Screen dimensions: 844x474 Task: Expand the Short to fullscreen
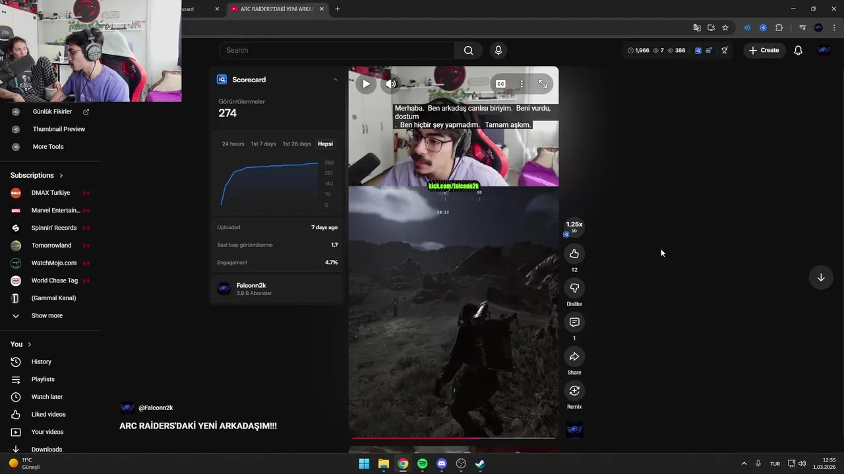tap(543, 84)
